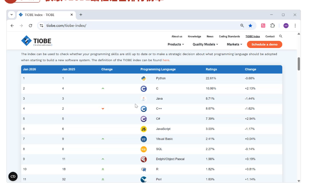The width and height of the screenshot is (309, 187).
Task: Open About us page
Action: 177,37
